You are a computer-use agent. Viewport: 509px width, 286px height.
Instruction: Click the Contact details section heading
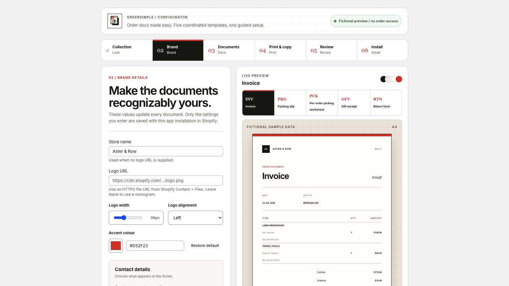click(x=132, y=269)
